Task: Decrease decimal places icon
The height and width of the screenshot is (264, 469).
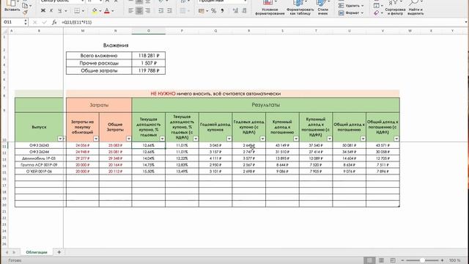Action: (244, 11)
